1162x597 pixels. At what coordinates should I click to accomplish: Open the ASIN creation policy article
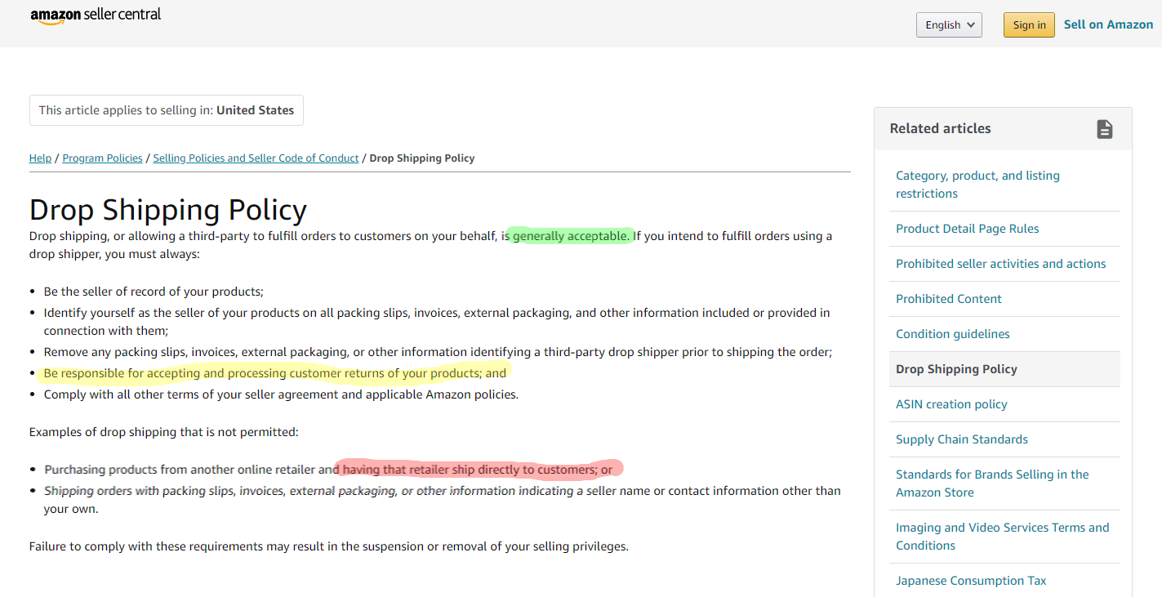[951, 404]
